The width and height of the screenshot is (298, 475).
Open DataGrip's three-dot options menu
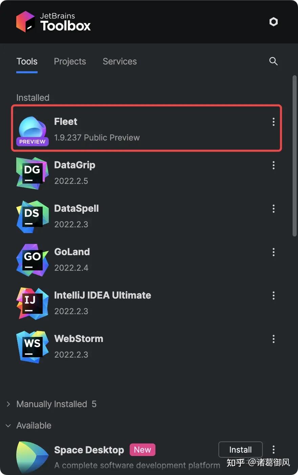(x=274, y=165)
